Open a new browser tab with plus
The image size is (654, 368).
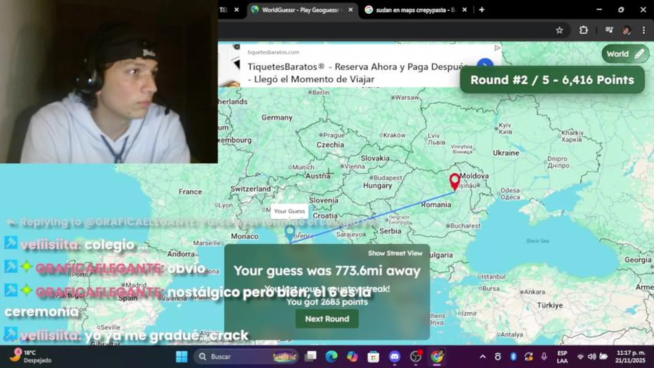(x=482, y=10)
